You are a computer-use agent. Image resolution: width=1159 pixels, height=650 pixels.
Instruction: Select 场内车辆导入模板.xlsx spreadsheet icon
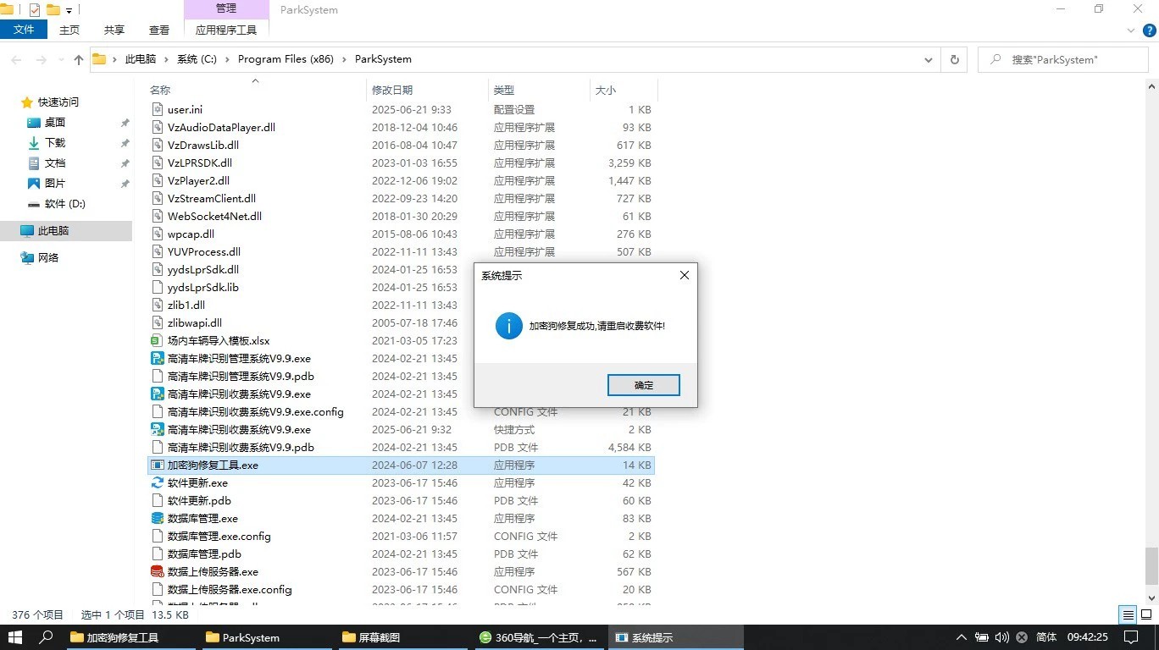(157, 340)
